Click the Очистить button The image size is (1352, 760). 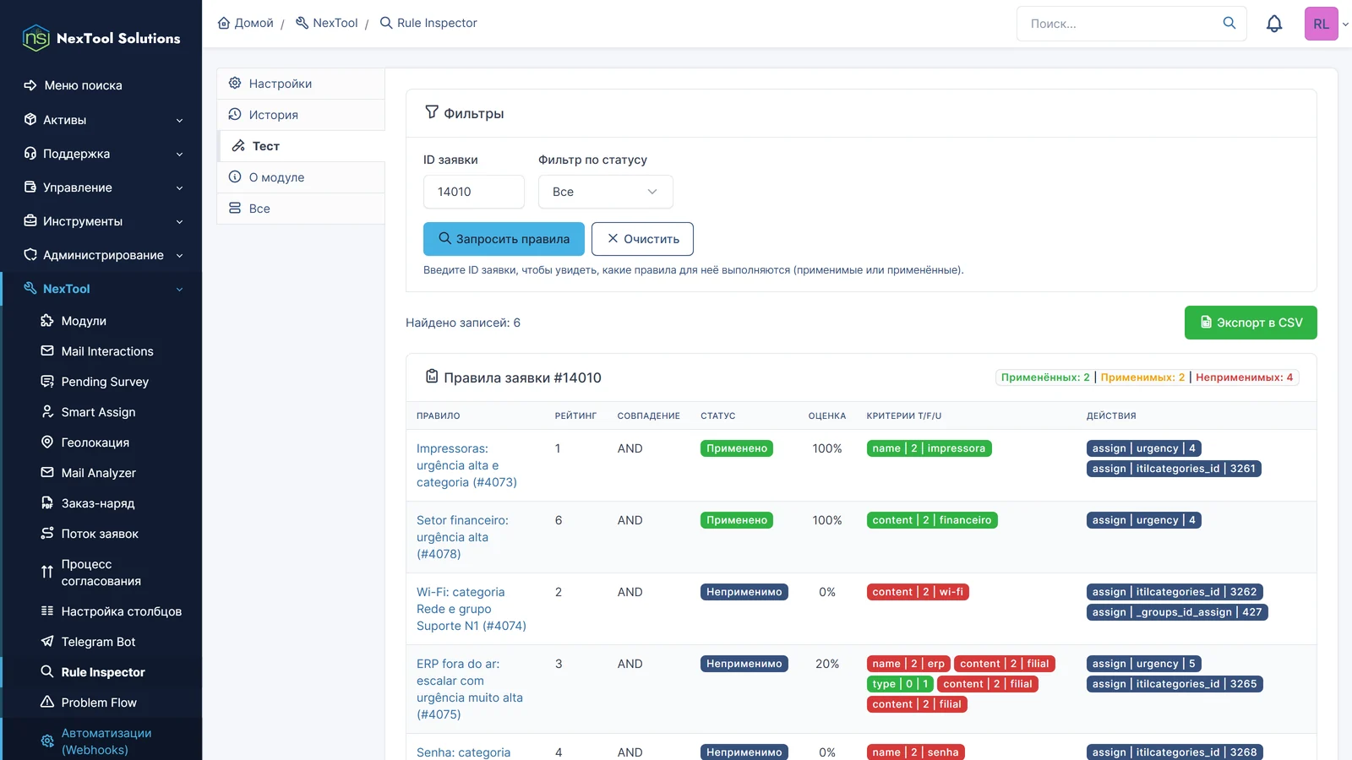(x=642, y=239)
